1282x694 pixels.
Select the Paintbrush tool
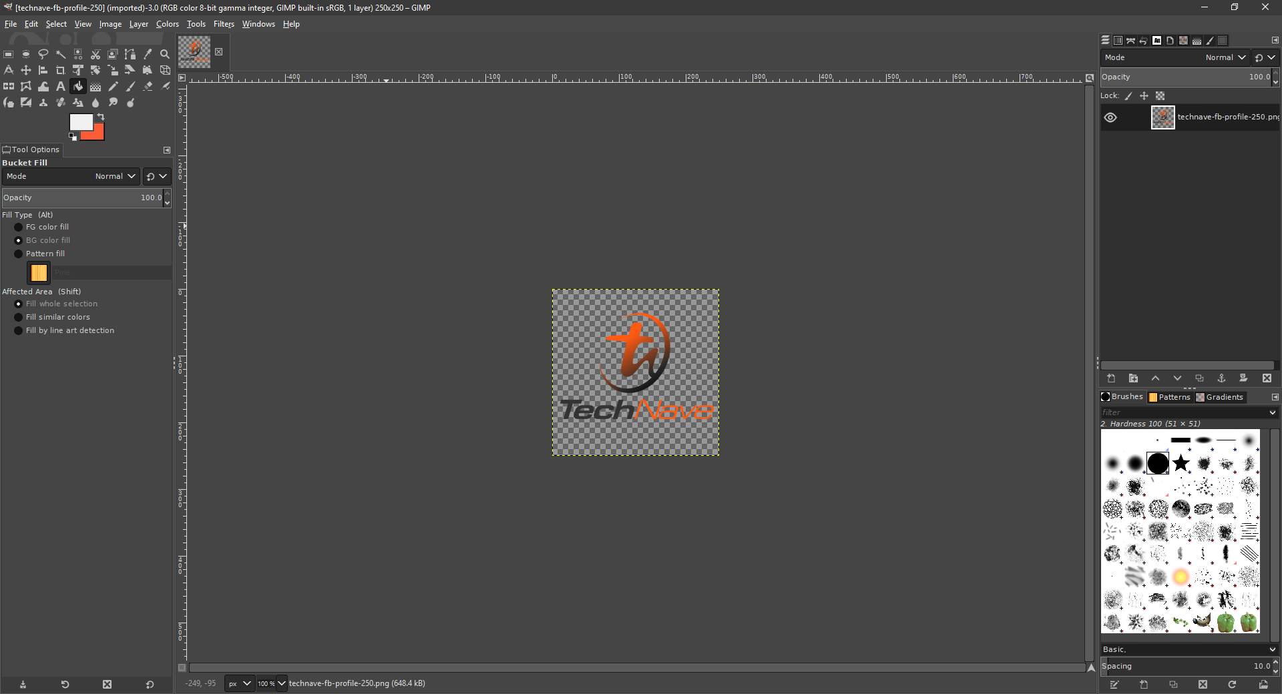130,86
